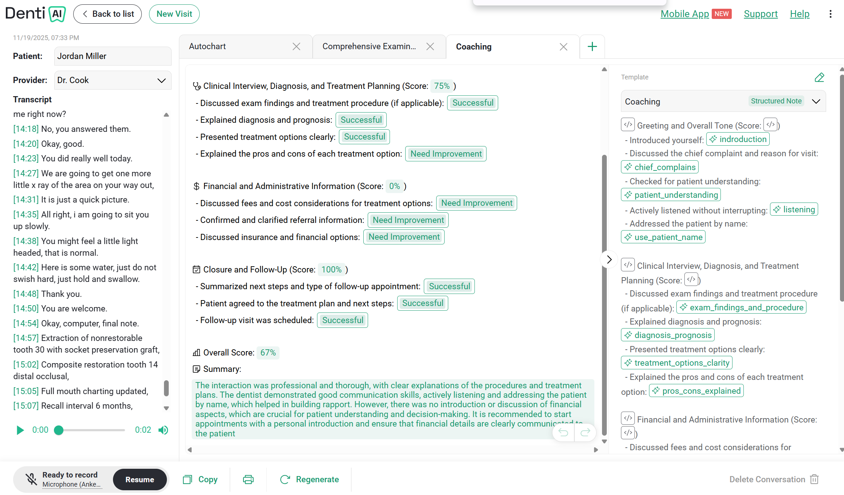Click the print icon
This screenshot has height=495, width=844.
coord(248,479)
